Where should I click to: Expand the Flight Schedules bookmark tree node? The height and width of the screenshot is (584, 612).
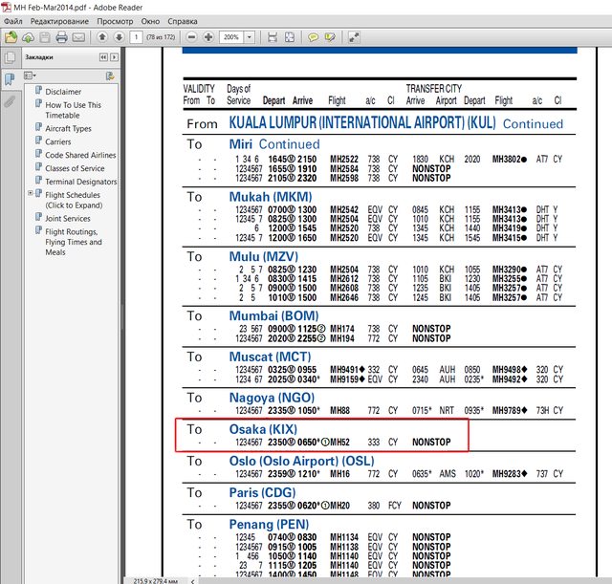point(30,193)
